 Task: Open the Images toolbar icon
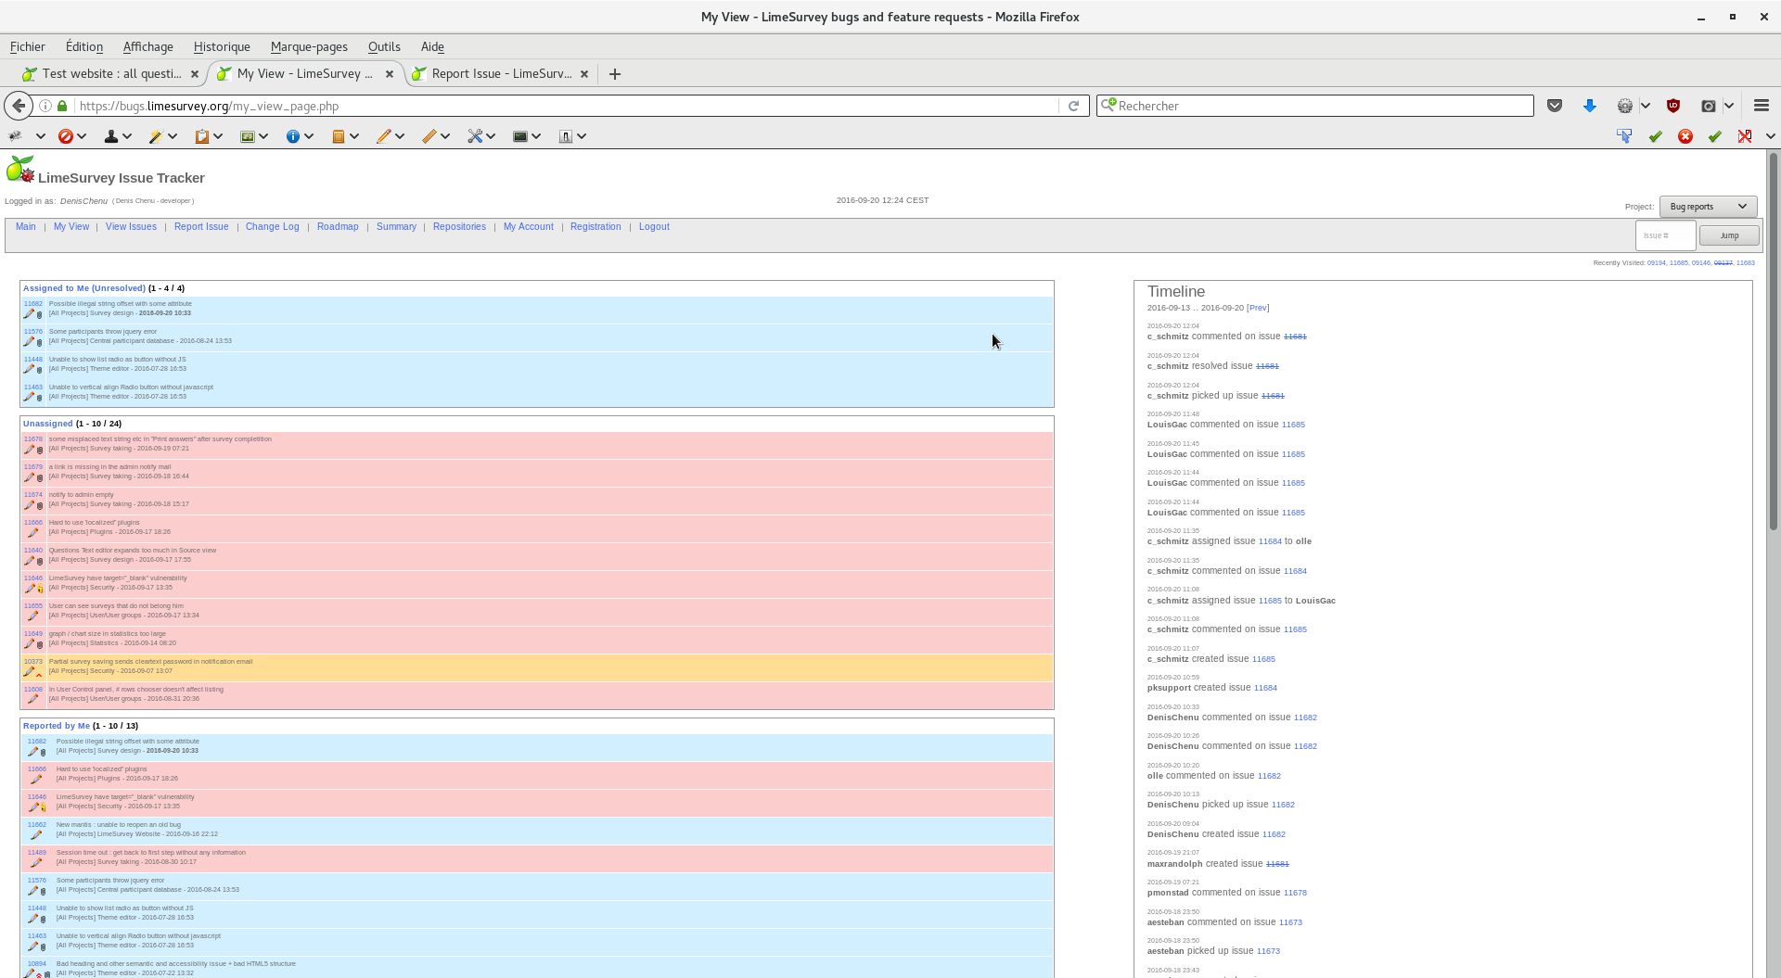(x=248, y=136)
